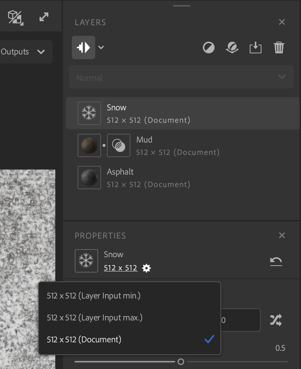Expand the viewport with diagonal arrows icon
301x369 pixels.
[44, 16]
